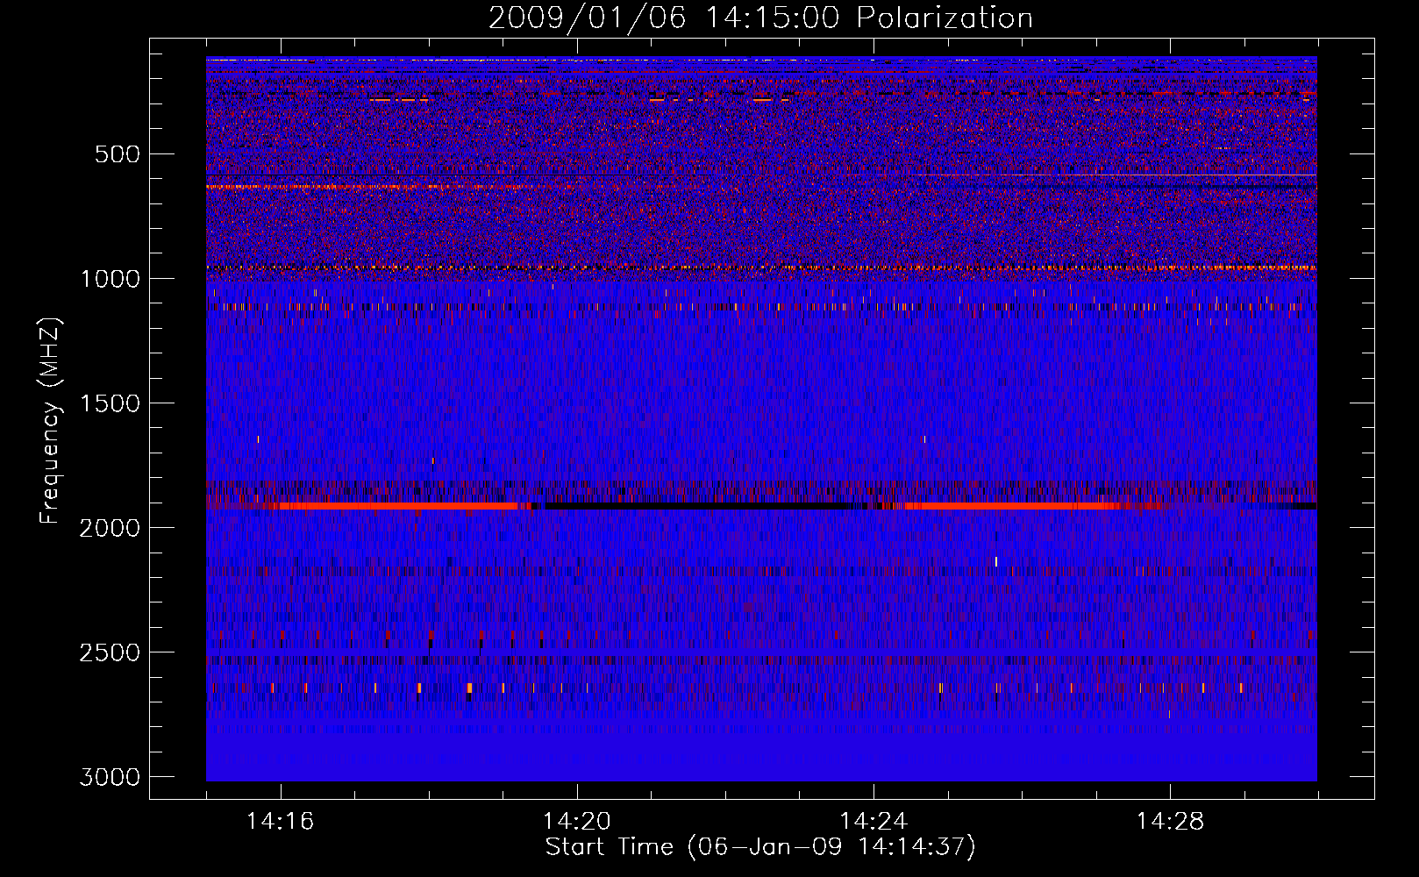Click the 500 frequency tick label

point(118,154)
